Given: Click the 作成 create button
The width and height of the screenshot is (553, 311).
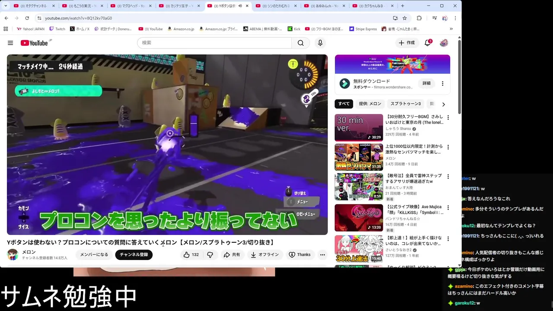Looking at the screenshot, I should [x=407, y=43].
